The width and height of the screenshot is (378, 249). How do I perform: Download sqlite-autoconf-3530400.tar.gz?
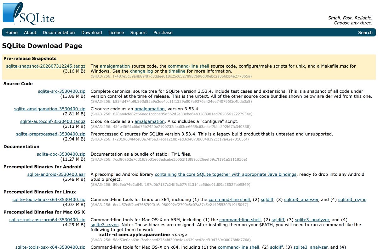(x=53, y=121)
